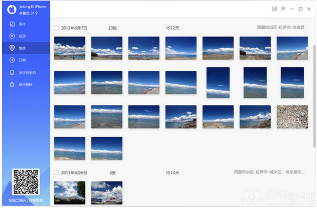Click the 西藏自治区-拉萨市-当雄县 location label
This screenshot has height=208, width=317.
[x=280, y=27]
